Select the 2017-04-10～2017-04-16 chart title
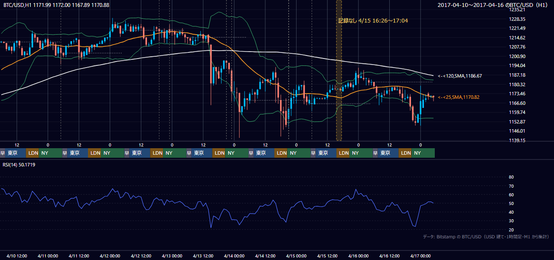This screenshot has width=554, height=260. tap(494, 5)
